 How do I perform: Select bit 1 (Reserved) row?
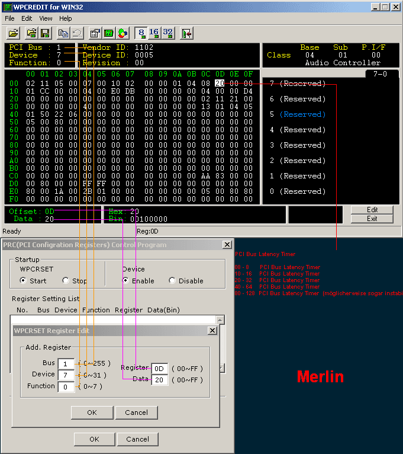pos(298,176)
